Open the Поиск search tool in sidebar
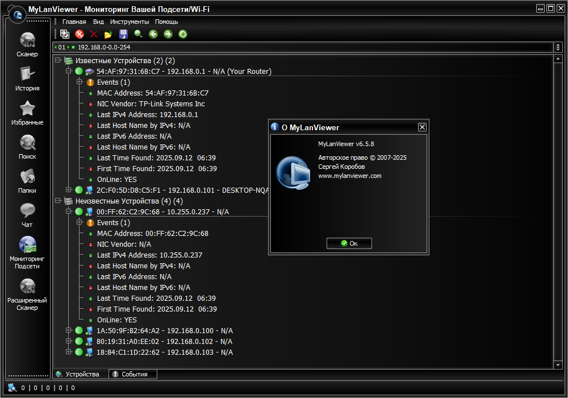The width and height of the screenshot is (568, 398). [x=27, y=147]
